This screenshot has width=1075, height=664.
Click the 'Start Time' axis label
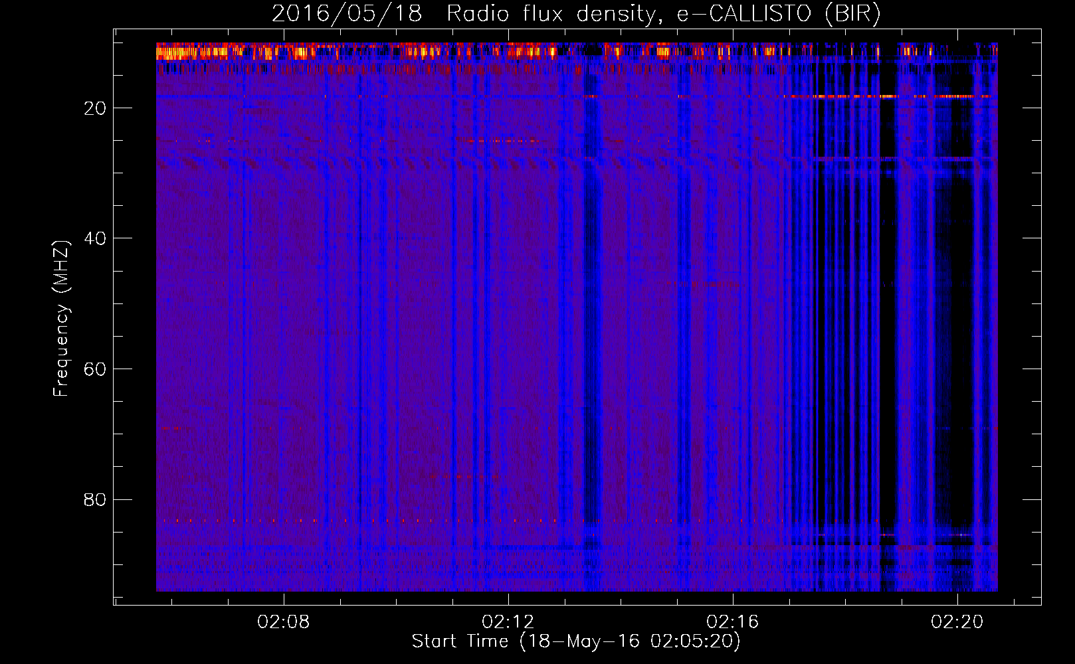(x=576, y=641)
